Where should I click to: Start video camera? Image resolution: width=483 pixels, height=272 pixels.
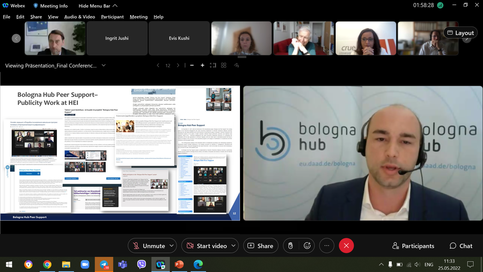coord(207,246)
